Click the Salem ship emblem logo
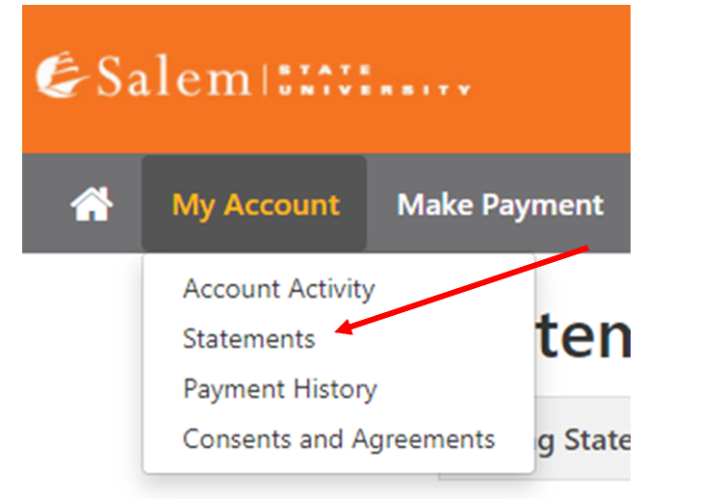 coord(61,74)
